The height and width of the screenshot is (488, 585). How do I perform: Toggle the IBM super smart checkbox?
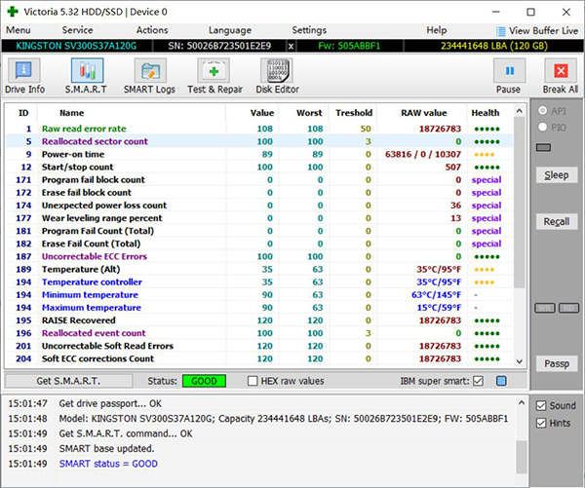click(x=478, y=380)
